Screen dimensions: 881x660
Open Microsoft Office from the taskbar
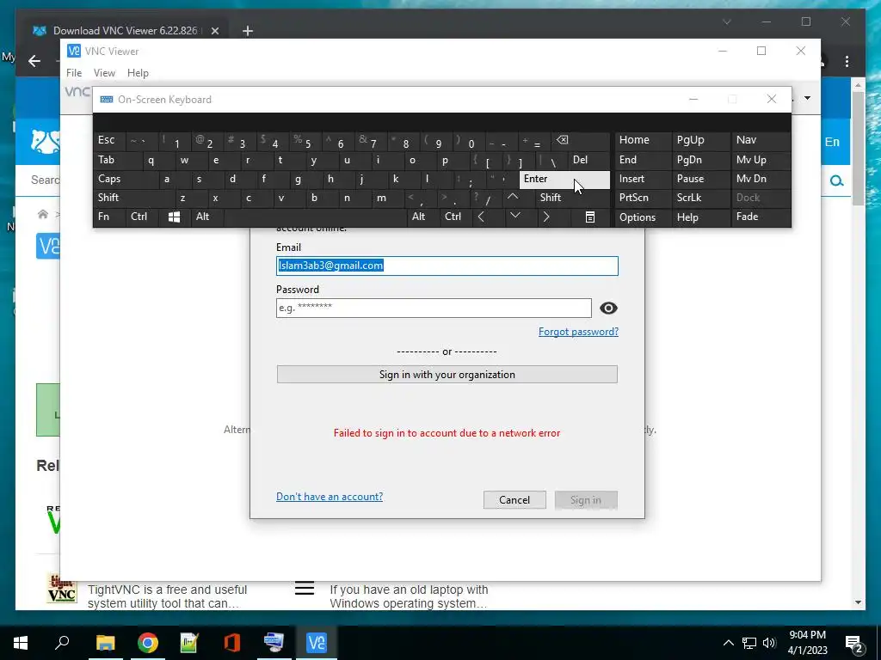pos(231,643)
